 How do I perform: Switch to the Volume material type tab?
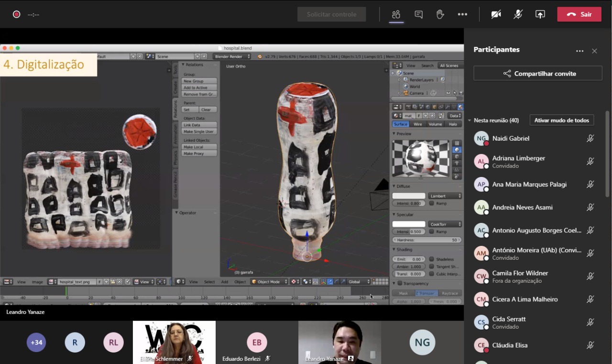coord(435,124)
